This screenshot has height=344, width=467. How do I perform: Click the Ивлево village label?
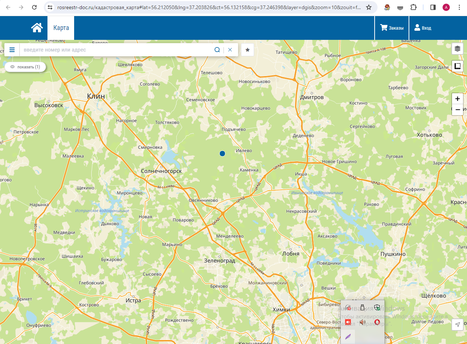point(244,151)
